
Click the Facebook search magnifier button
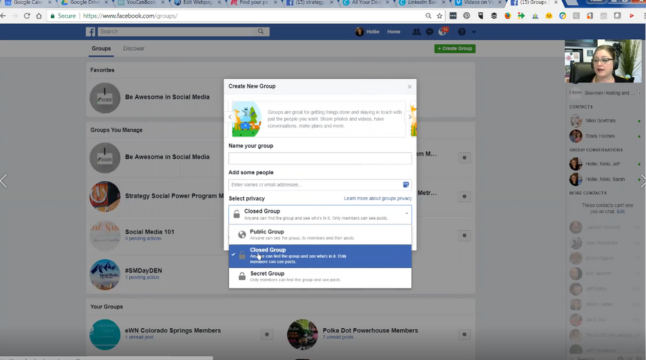coord(261,32)
